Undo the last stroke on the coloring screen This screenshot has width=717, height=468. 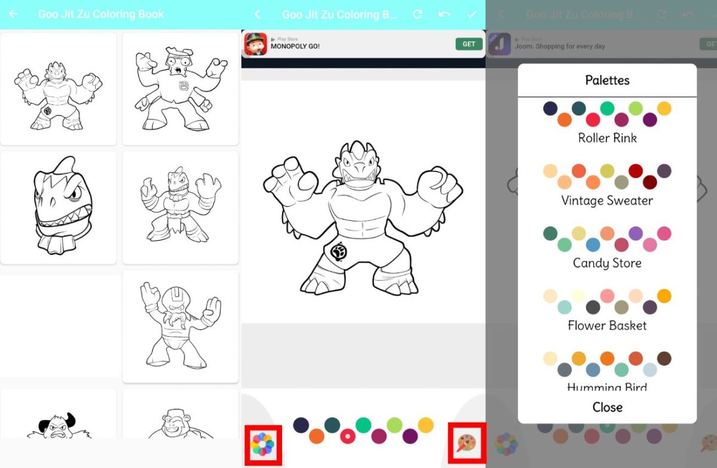(x=445, y=14)
